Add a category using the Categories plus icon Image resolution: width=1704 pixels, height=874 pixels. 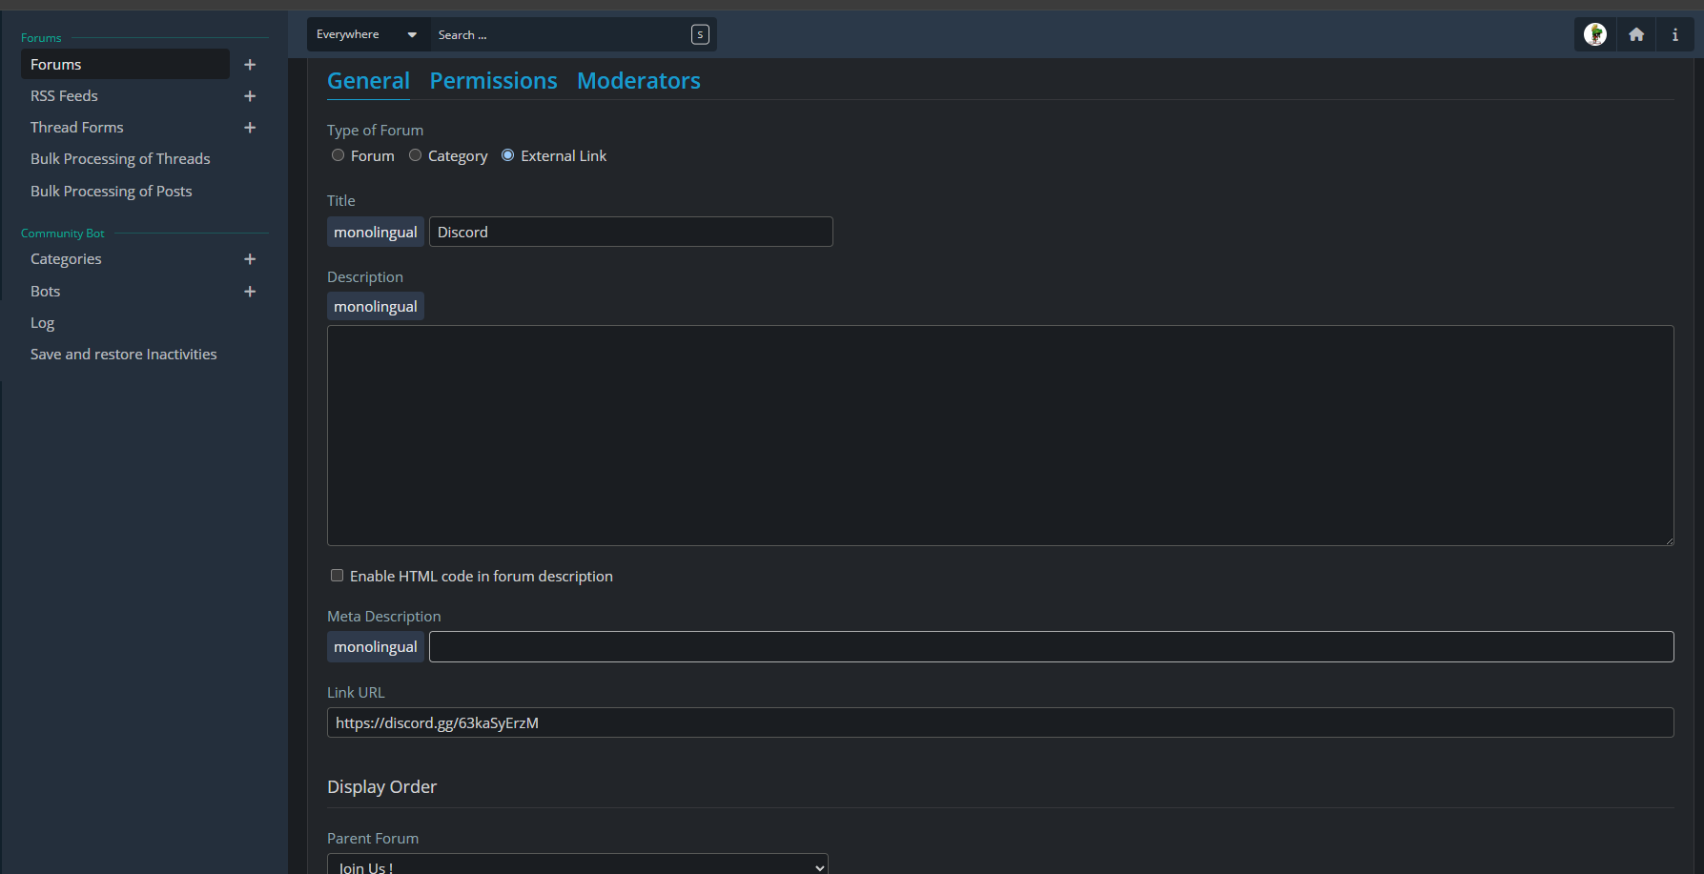coord(250,259)
